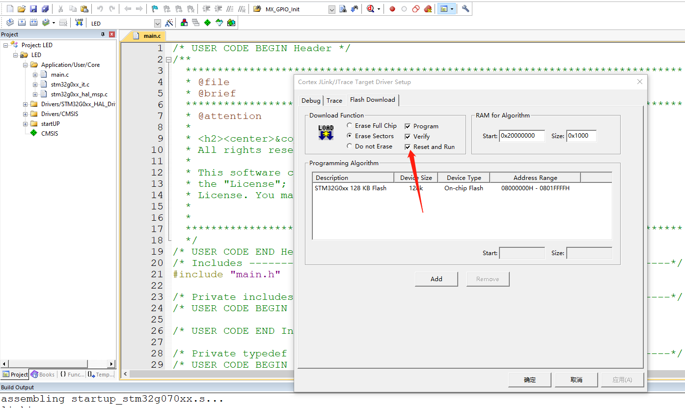Collapse the Project: LED root node
The width and height of the screenshot is (685, 408).
pos(6,45)
